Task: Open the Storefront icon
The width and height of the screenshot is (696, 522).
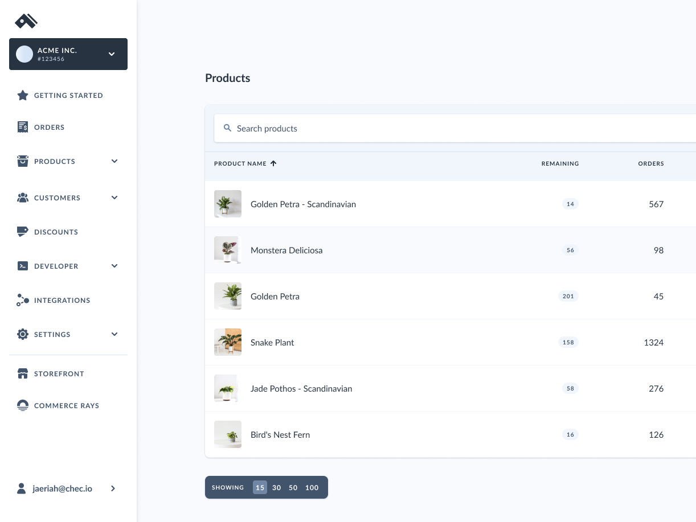Action: click(23, 373)
